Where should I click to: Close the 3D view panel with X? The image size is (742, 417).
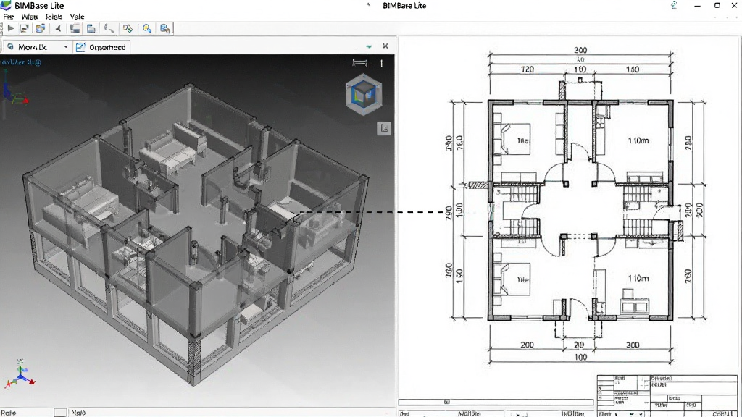tap(385, 46)
